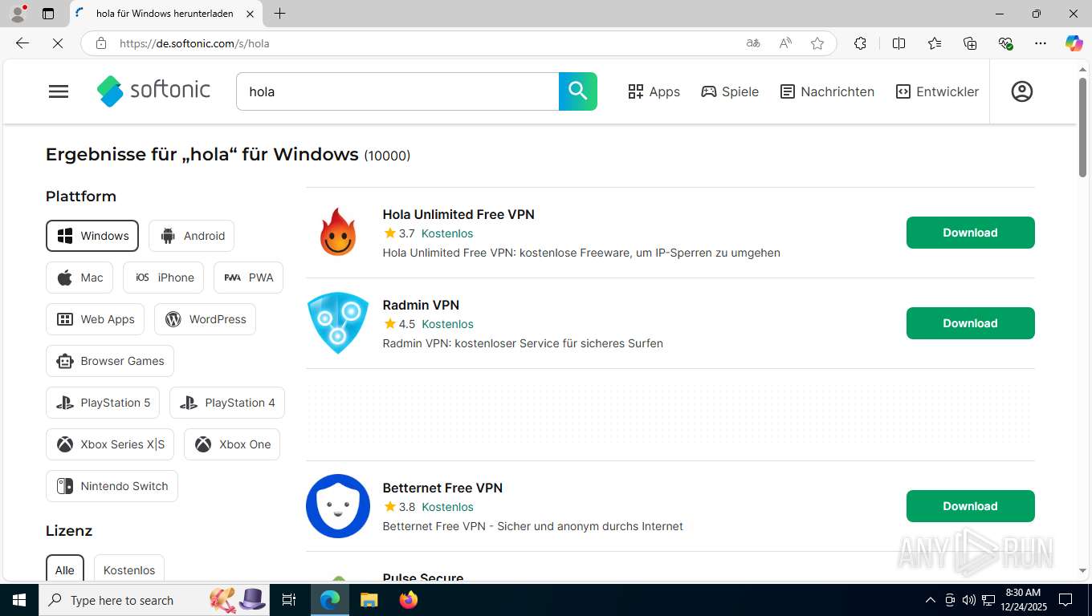The image size is (1092, 616).
Task: Select the Web Apps platform filter
Action: click(96, 319)
